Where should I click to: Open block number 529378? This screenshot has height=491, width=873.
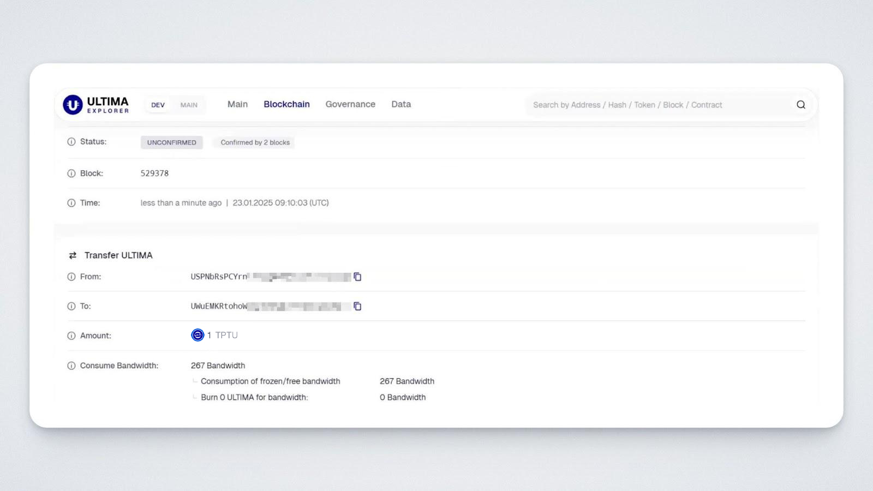pos(154,173)
